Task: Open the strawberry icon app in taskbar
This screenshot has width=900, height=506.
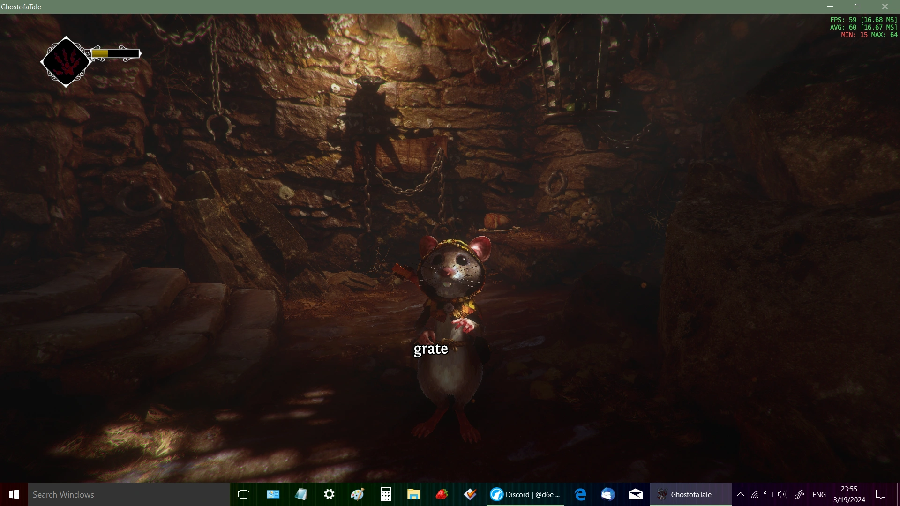Action: [442, 494]
